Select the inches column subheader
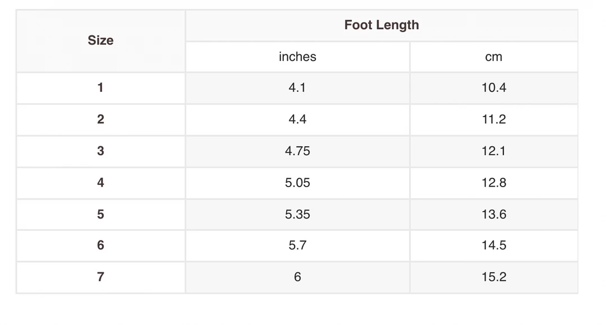This screenshot has width=606, height=325. [x=297, y=57]
